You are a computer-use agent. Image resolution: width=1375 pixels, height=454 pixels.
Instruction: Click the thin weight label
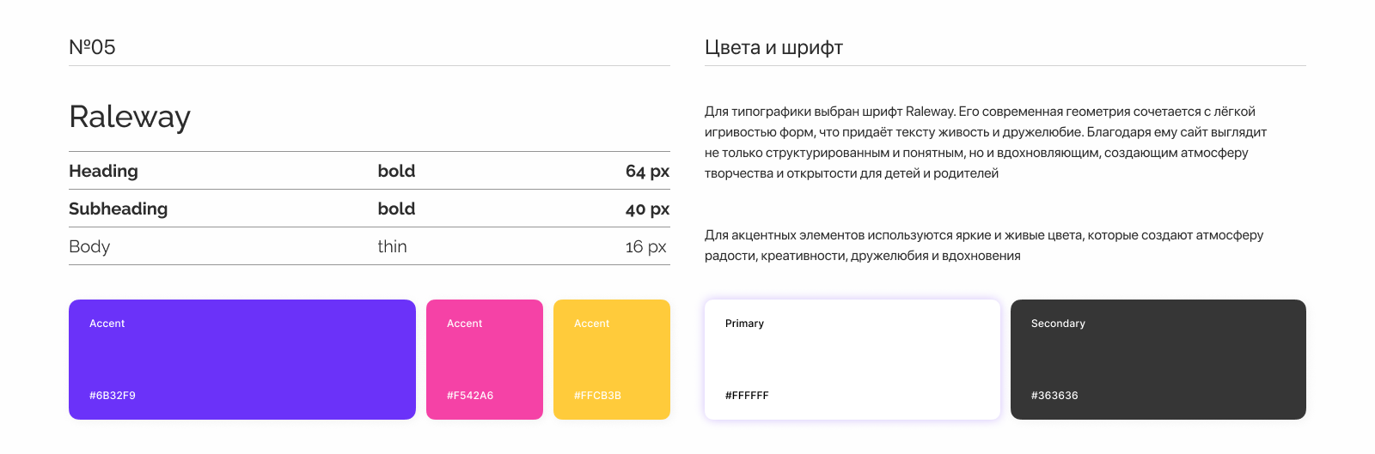point(392,246)
